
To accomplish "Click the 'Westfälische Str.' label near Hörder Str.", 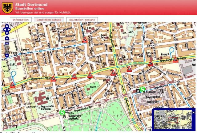I will [83, 109].
